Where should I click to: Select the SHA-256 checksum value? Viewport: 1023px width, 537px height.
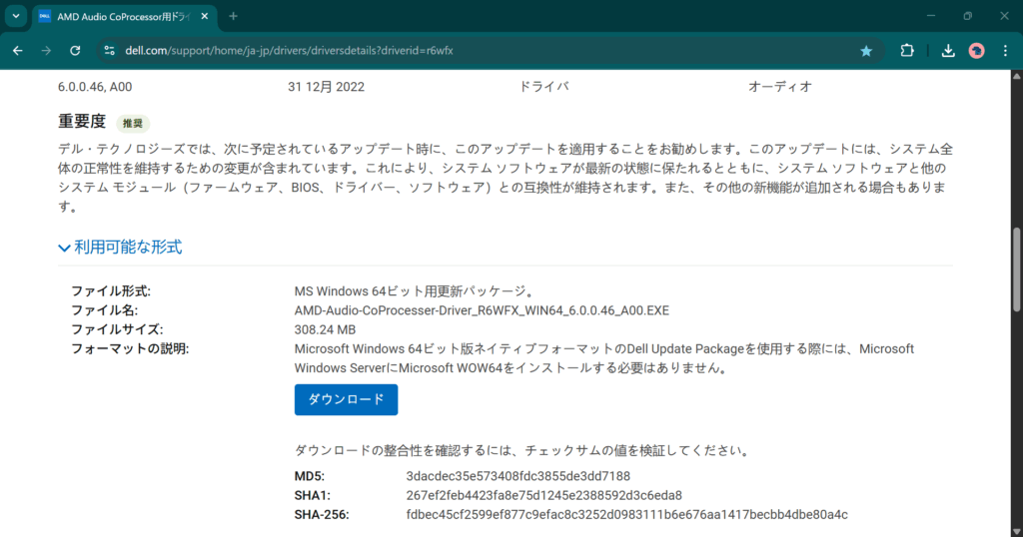(626, 515)
